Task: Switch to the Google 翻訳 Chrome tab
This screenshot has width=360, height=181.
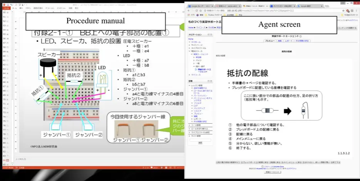Action: click(x=310, y=6)
